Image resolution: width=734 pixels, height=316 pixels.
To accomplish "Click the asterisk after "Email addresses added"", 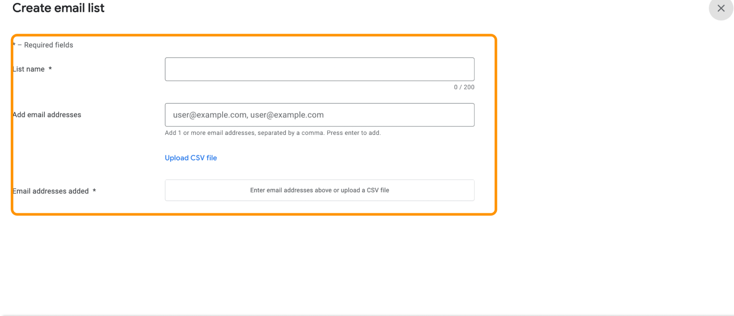I will tap(94, 191).
